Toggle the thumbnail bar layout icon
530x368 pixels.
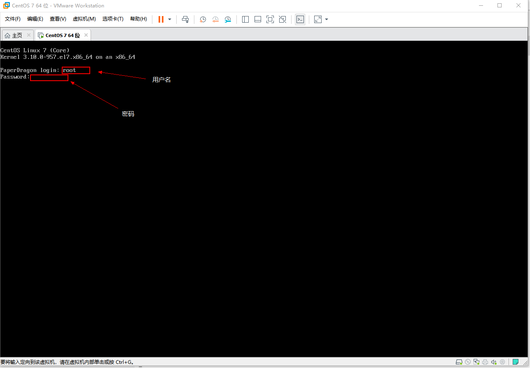(258, 19)
